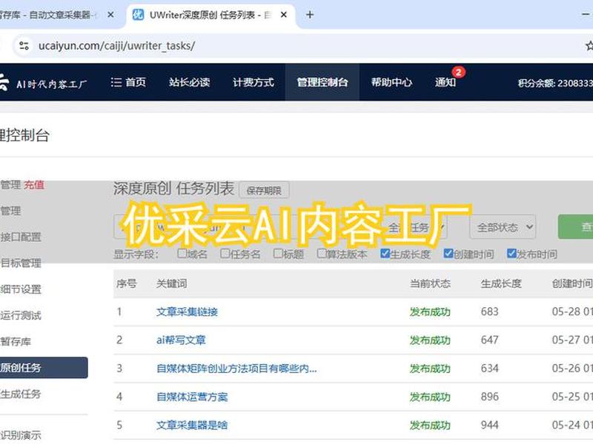Open the 通知 notifications menu
The height and width of the screenshot is (444, 593).
[x=445, y=82]
